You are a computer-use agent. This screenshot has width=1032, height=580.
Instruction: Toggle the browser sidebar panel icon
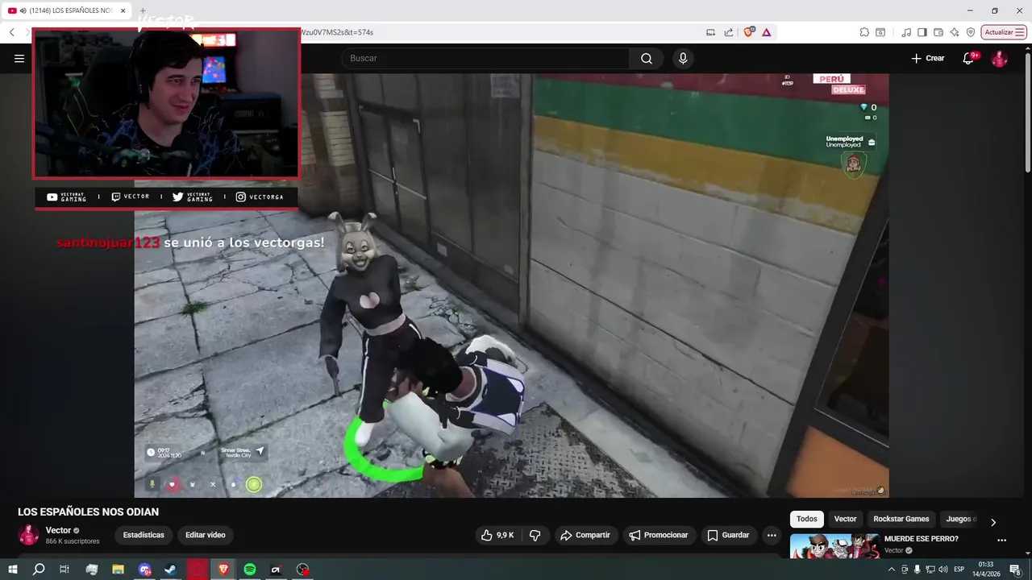pyautogui.click(x=922, y=32)
